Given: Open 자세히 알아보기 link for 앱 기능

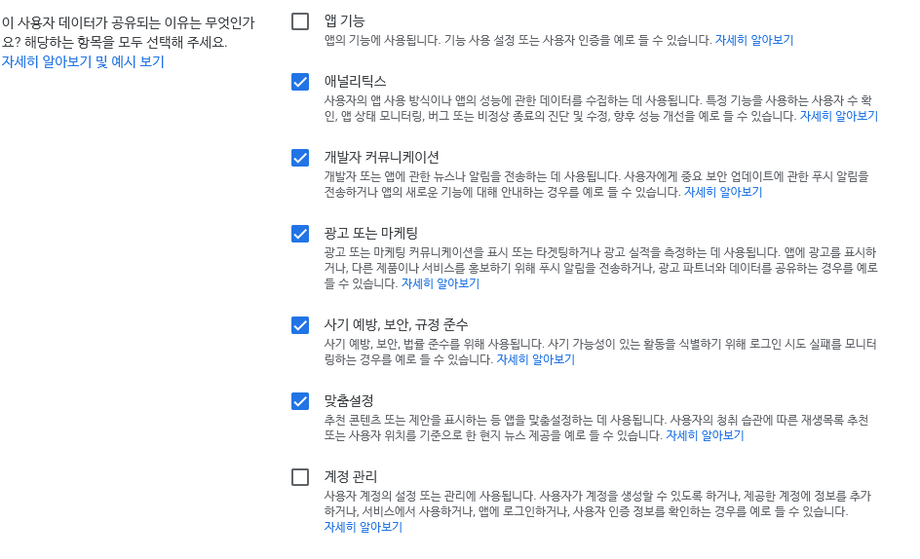Looking at the screenshot, I should [x=754, y=40].
